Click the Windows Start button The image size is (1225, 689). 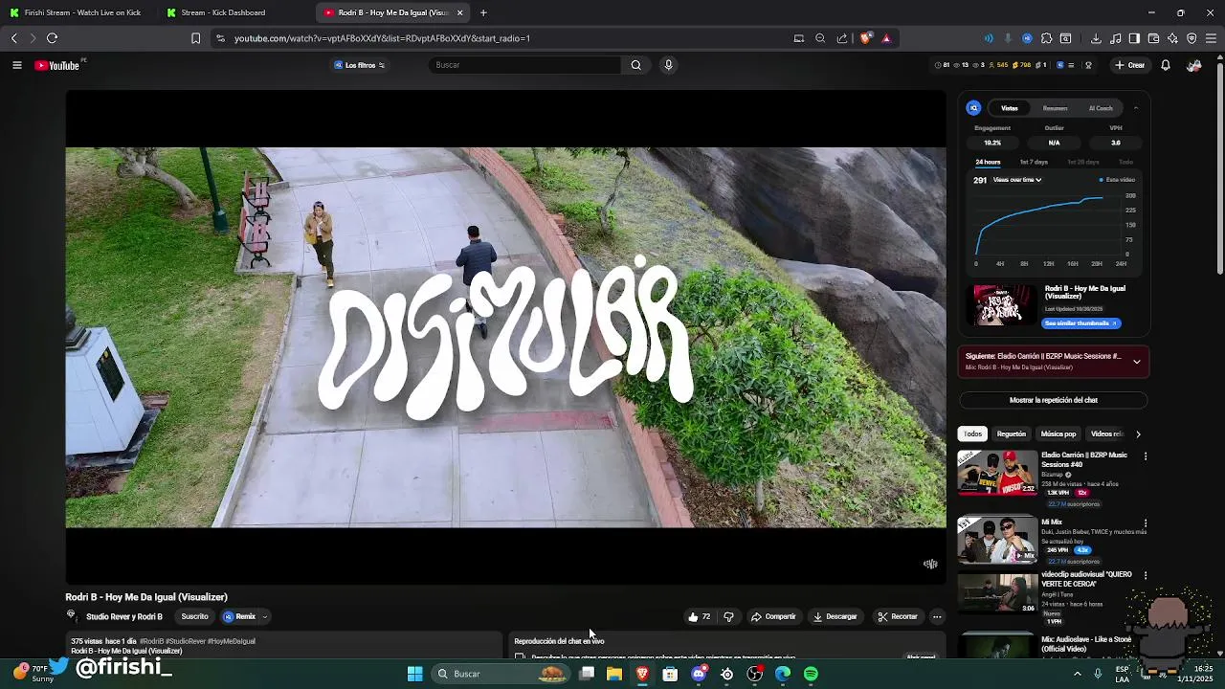pyautogui.click(x=414, y=674)
